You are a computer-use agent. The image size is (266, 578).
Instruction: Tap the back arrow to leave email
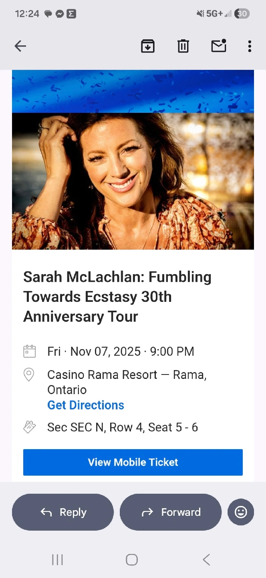20,46
